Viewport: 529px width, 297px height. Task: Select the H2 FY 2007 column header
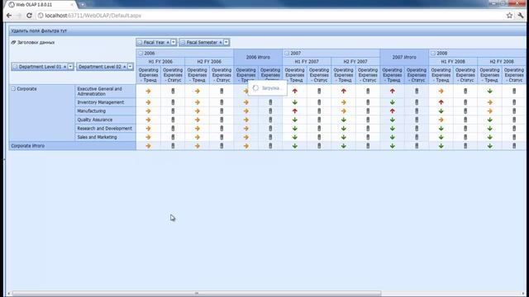tap(355, 62)
